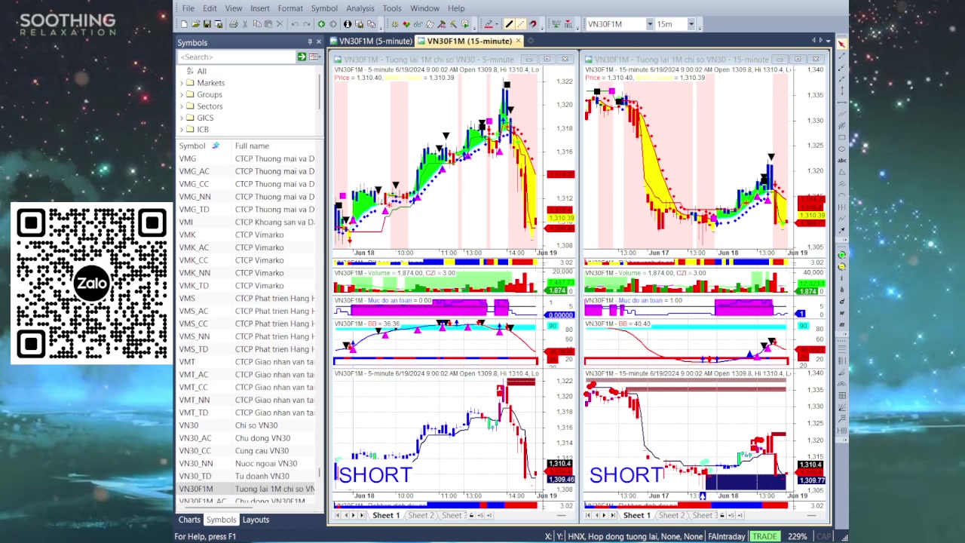Close the Symbols panel

318,42
